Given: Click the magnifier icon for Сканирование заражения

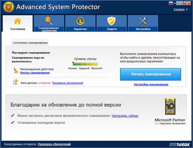Looking at the screenshot, I should point(49,21).
